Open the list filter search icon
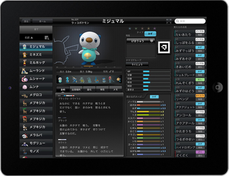Image resolution: width=229 pixels, height=176 pixels. click(x=47, y=38)
